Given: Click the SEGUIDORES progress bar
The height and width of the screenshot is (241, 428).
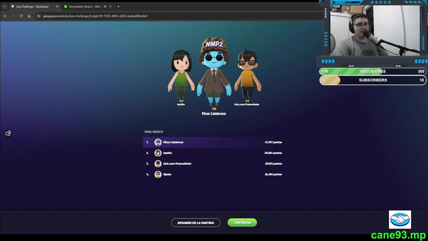Looking at the screenshot, I should 373,71.
